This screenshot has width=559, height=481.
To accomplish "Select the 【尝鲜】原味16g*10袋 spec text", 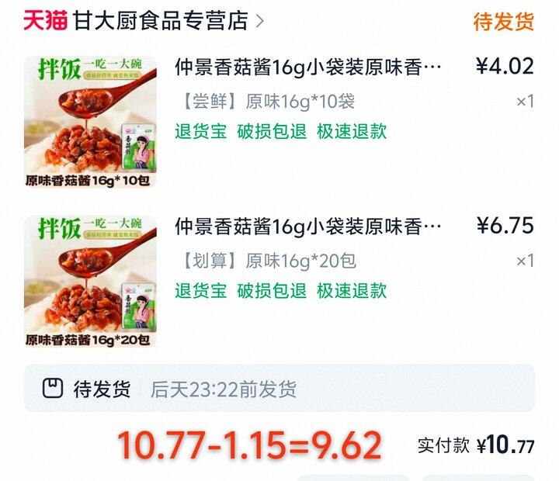I will (x=268, y=101).
